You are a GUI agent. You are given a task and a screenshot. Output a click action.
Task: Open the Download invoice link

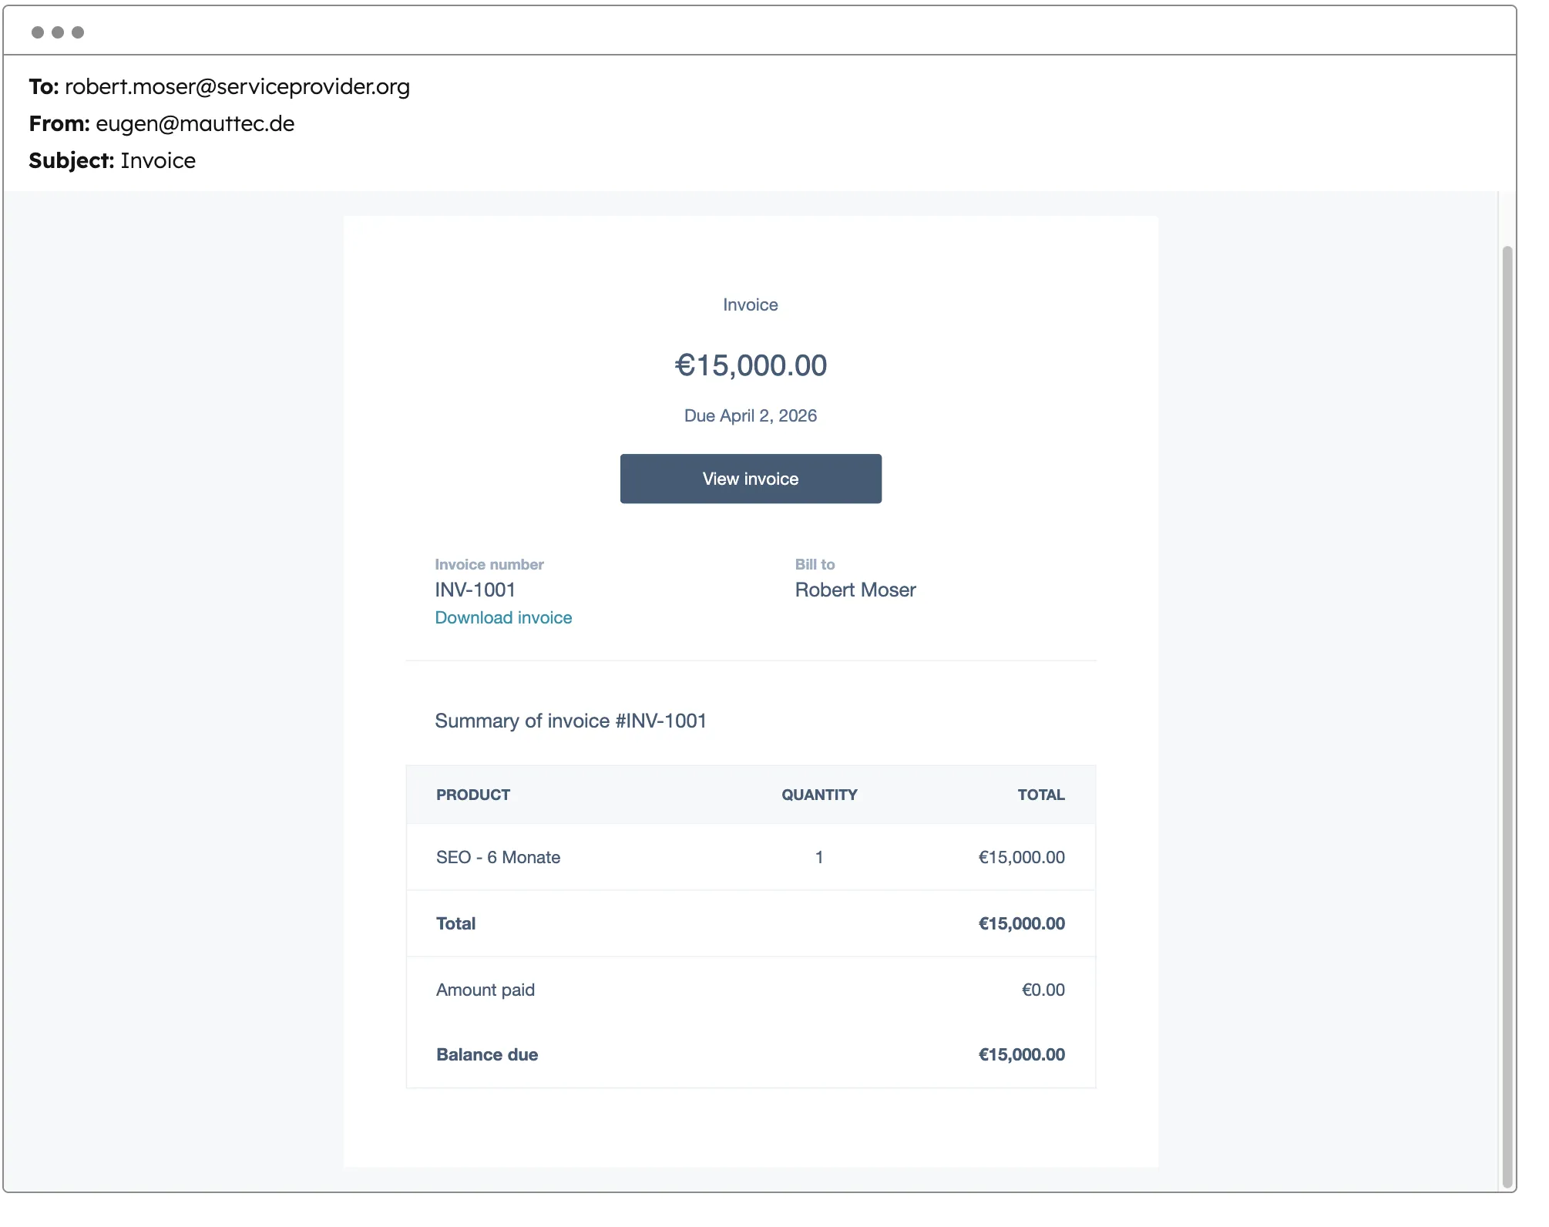point(503,617)
